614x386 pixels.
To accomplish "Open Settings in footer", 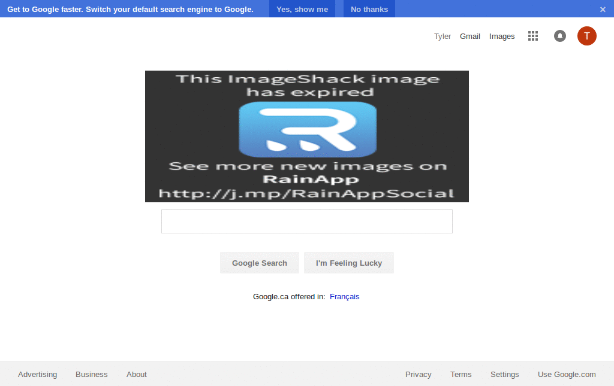I will [x=504, y=374].
